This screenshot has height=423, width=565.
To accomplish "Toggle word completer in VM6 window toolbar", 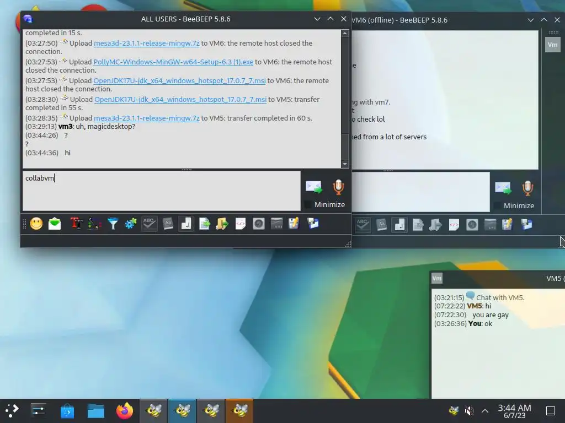I will click(x=382, y=225).
